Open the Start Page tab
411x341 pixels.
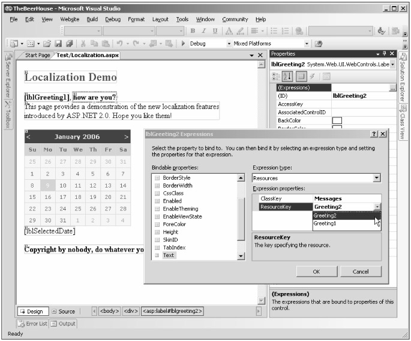pos(38,55)
